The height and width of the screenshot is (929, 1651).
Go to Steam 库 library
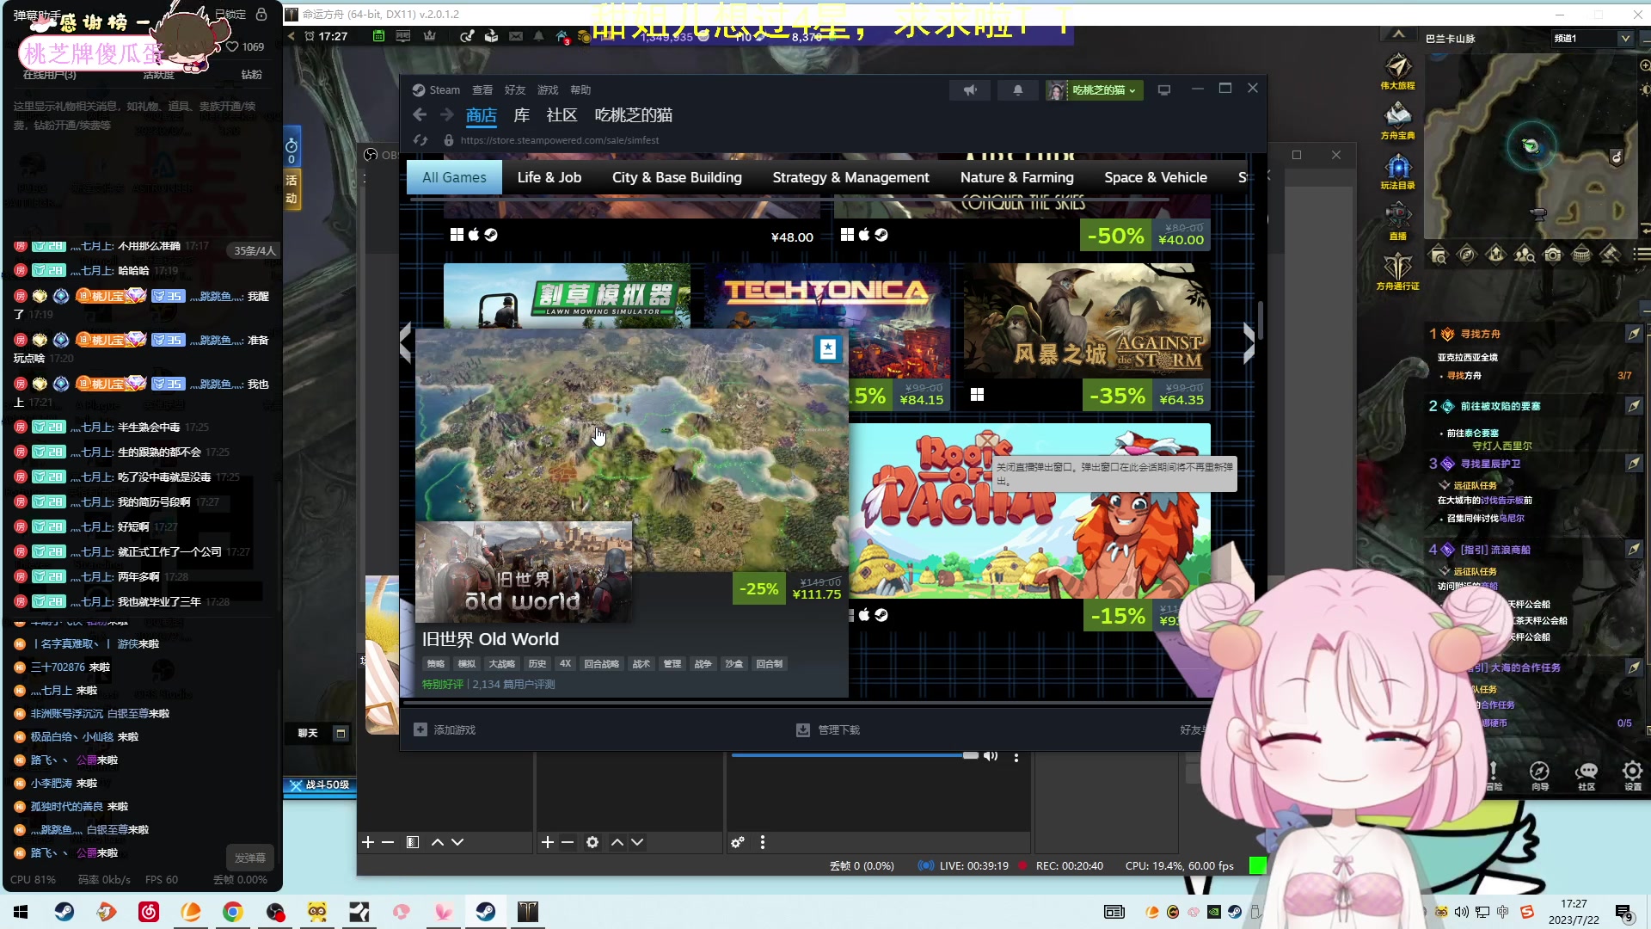tap(522, 115)
